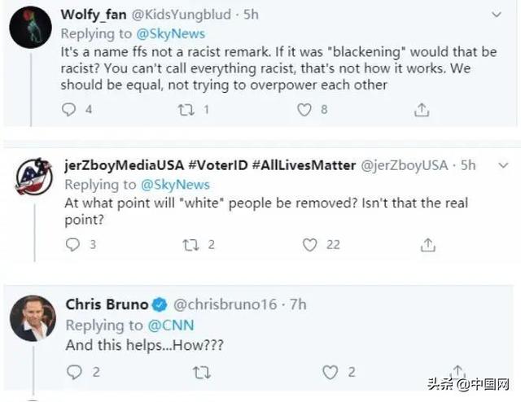Image resolution: width=521 pixels, height=402 pixels.
Task: Open Chris Bruno's profile name
Action: [107, 305]
